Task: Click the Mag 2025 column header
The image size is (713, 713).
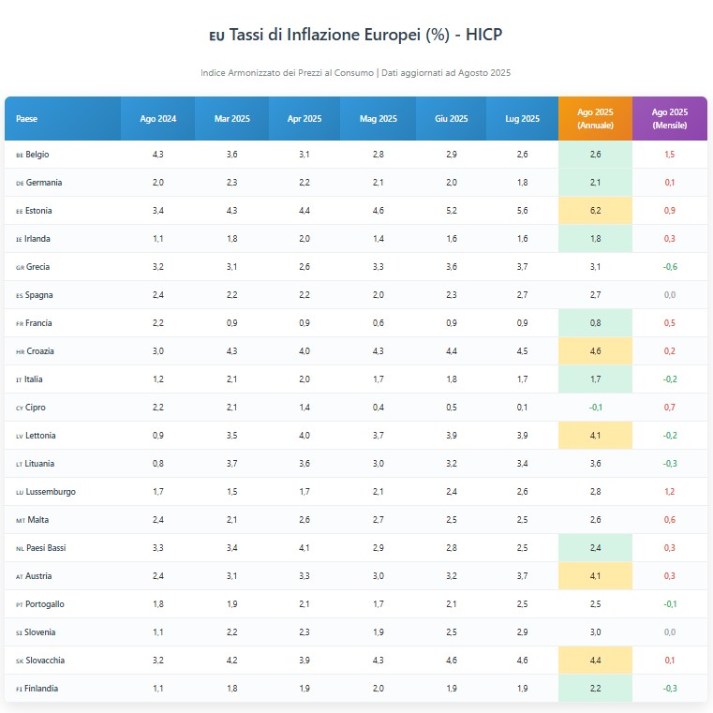Action: [378, 119]
